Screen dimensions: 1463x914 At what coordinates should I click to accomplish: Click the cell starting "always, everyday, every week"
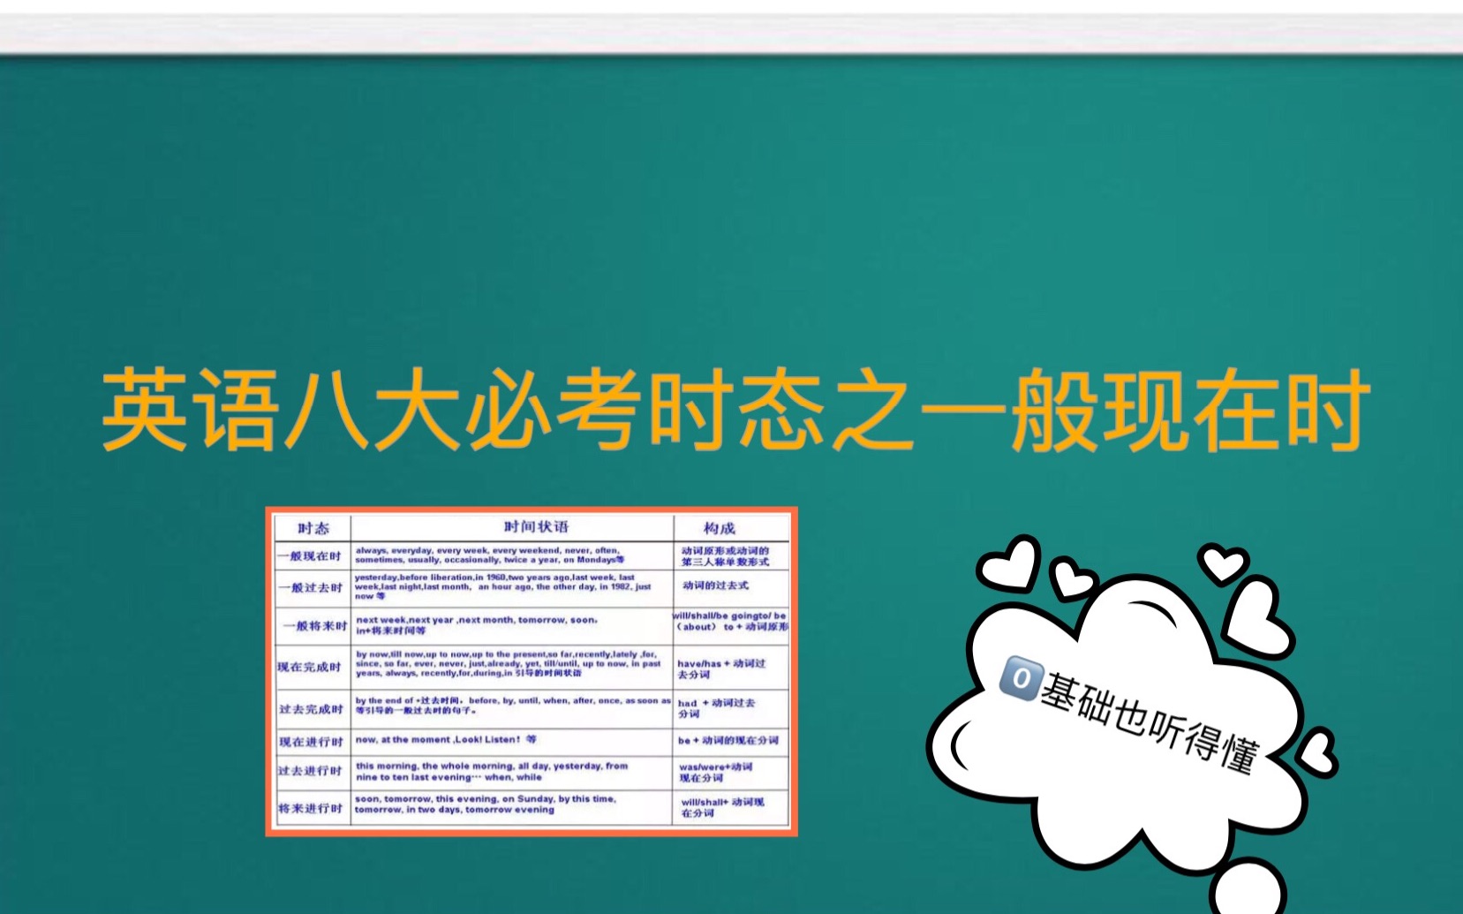point(512,555)
